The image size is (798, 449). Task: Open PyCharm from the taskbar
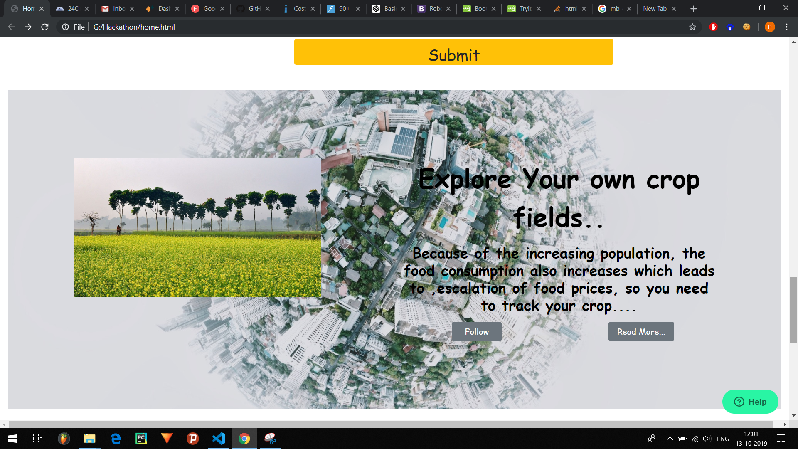pos(141,439)
